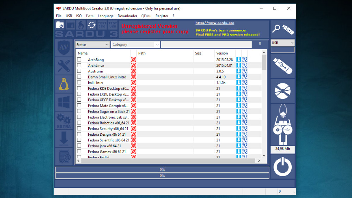Click the TEST ISO toolbar icon
The image size is (352, 198).
(102, 25)
